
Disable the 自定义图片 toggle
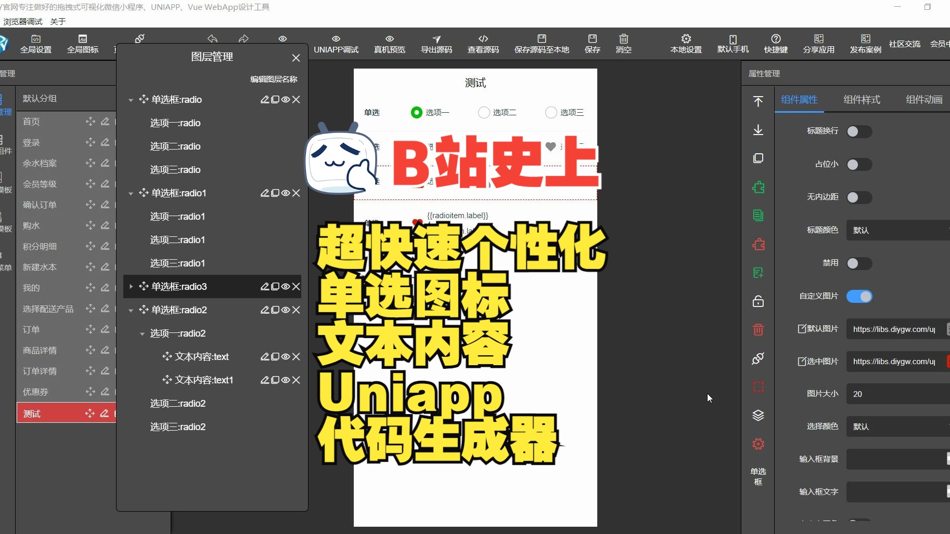click(859, 296)
